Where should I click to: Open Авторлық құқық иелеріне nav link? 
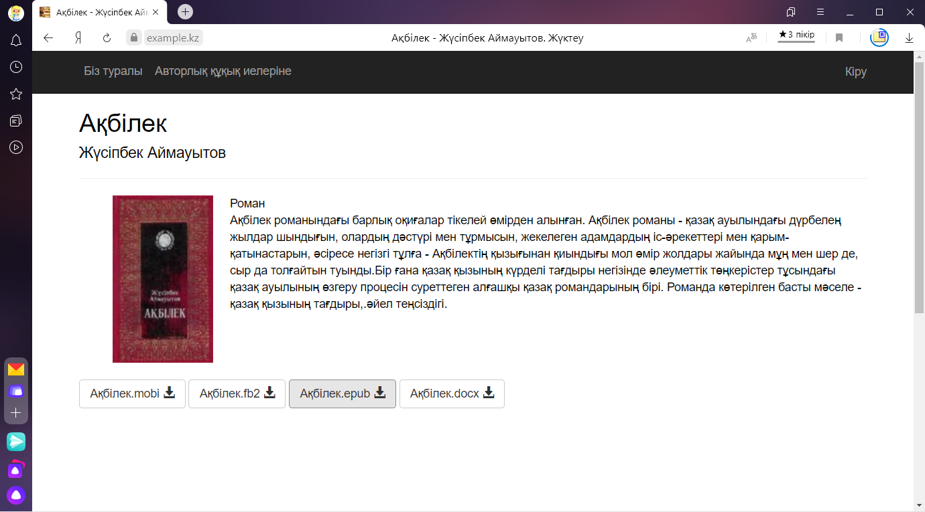click(223, 71)
